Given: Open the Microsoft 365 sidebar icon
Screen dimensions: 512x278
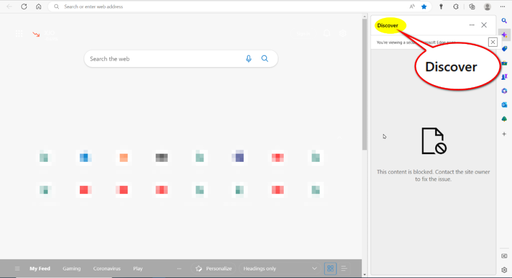Looking at the screenshot, I should click(504, 91).
